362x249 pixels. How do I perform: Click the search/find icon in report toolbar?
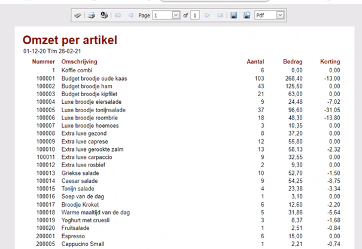pos(78,16)
